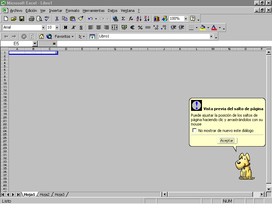Open an existing file with folder icon
This screenshot has width=272, height=204.
[x=14, y=19]
